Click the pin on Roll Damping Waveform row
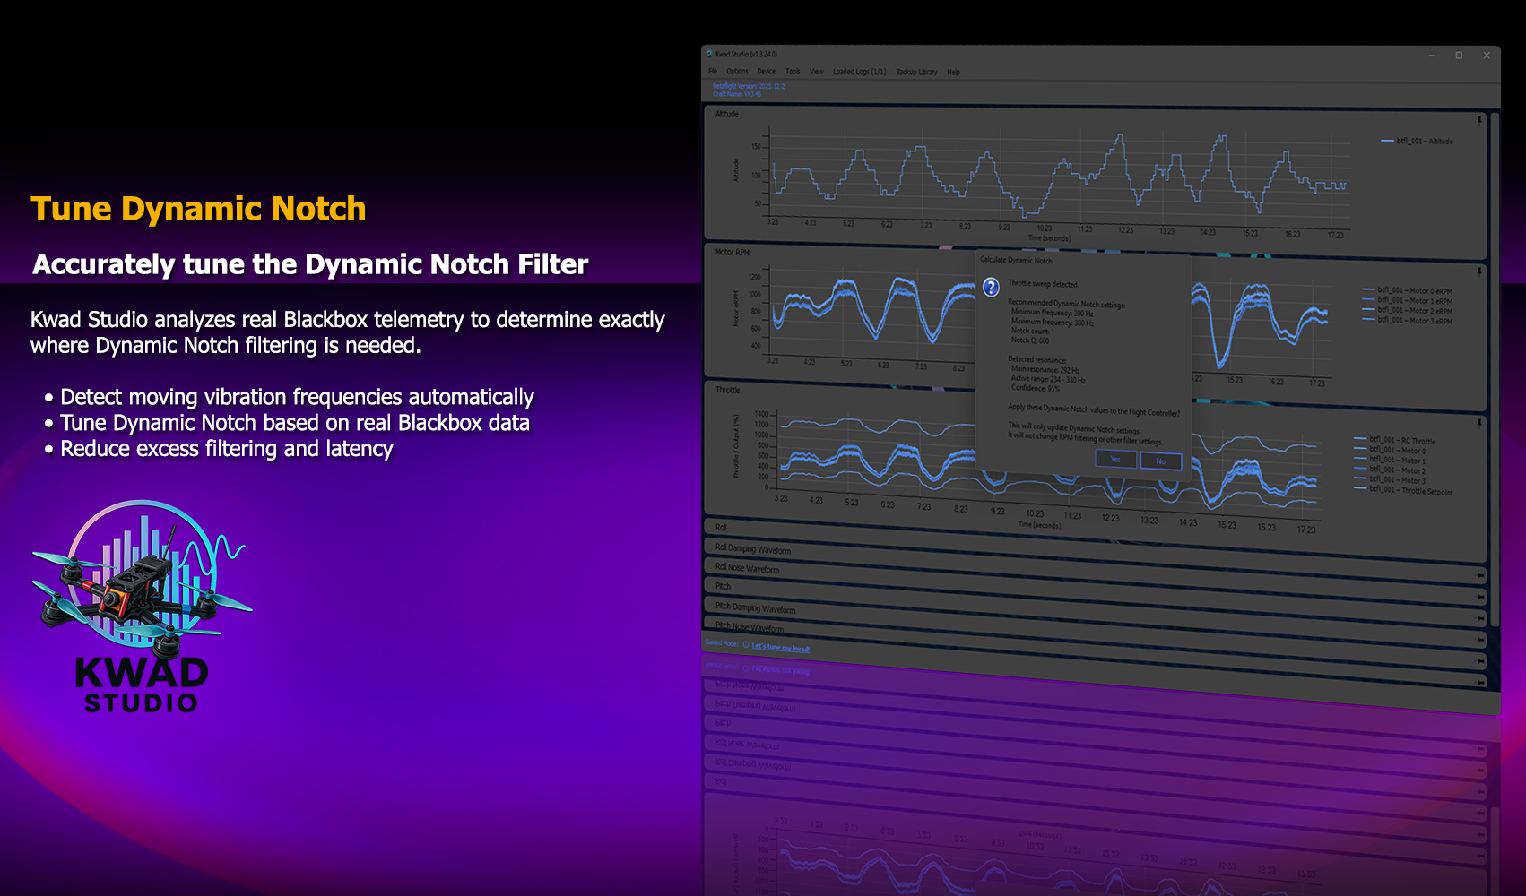The width and height of the screenshot is (1526, 896). pos(1480,597)
